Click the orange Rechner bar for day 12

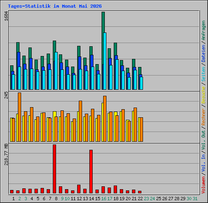pos(80,121)
